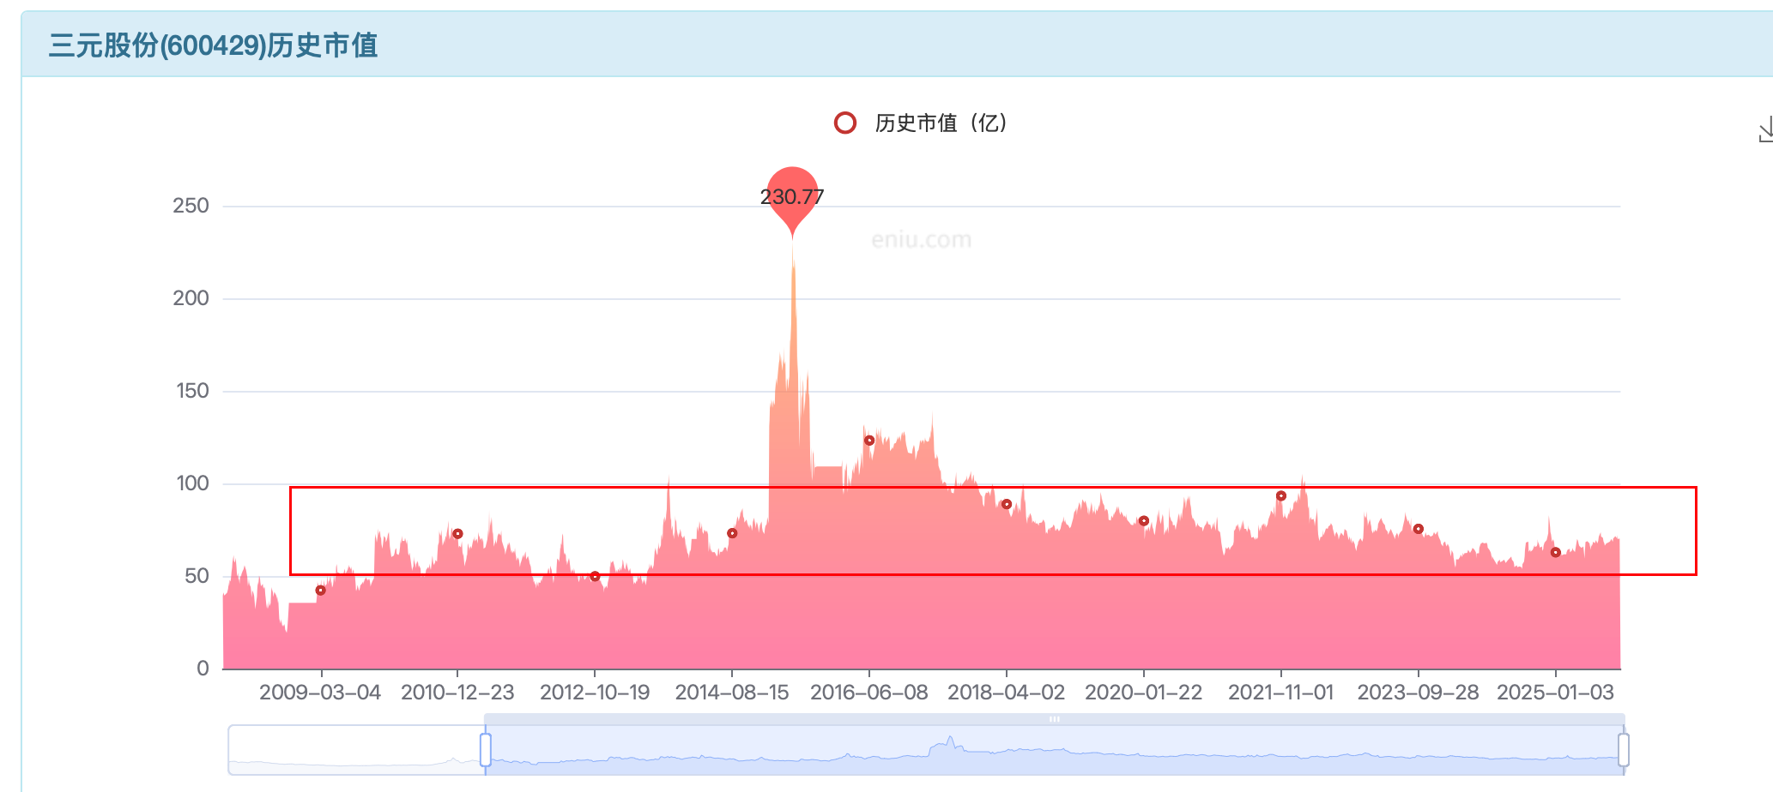Click the 2012-10-19 axis date label
The image size is (1773, 792).
point(595,693)
